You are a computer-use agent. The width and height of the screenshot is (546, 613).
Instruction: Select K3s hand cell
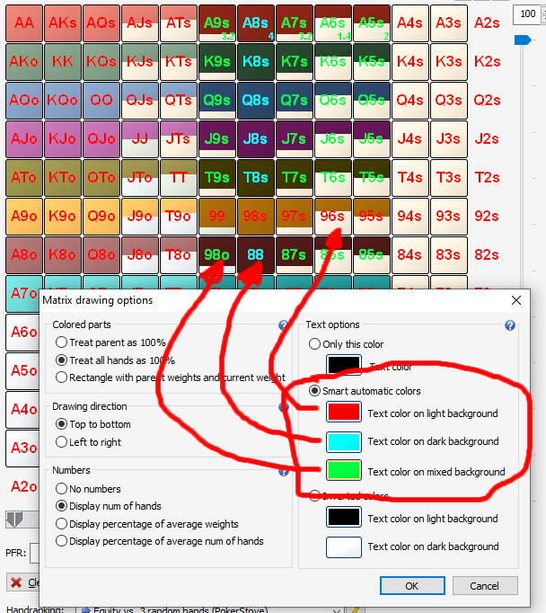pos(449,62)
